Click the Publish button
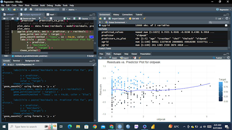The image size is (232, 130). coord(218,58)
